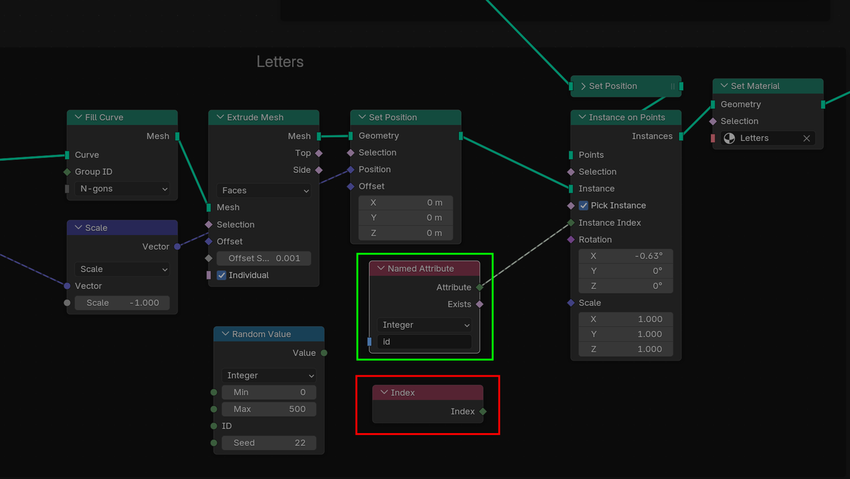Click the Instance on Points Rotation socket
850x479 pixels.
571,240
